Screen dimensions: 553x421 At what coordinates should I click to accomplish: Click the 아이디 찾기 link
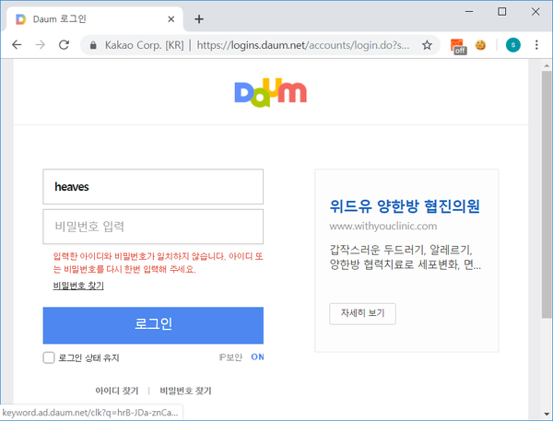117,391
